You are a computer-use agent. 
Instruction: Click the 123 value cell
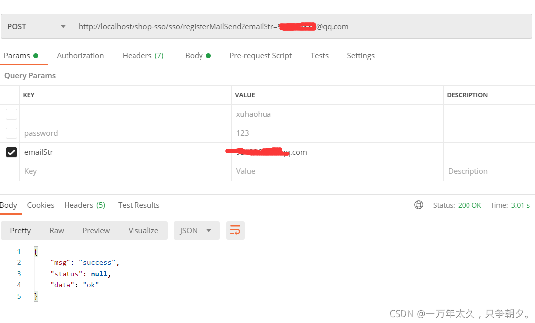point(337,133)
